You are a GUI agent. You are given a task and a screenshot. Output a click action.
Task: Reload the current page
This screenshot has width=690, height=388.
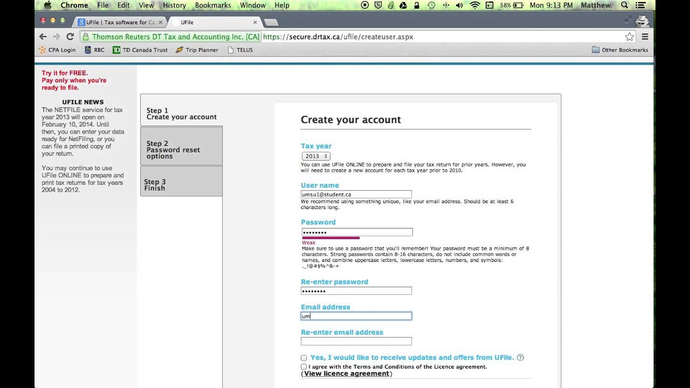(x=70, y=37)
